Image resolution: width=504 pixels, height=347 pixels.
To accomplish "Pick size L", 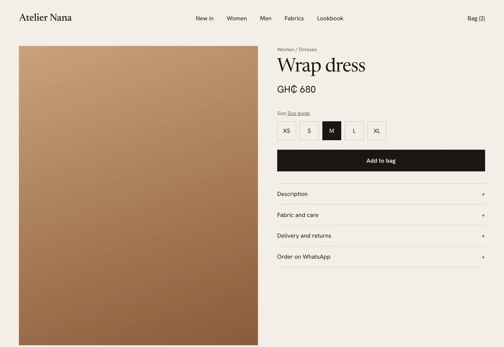I will point(354,131).
